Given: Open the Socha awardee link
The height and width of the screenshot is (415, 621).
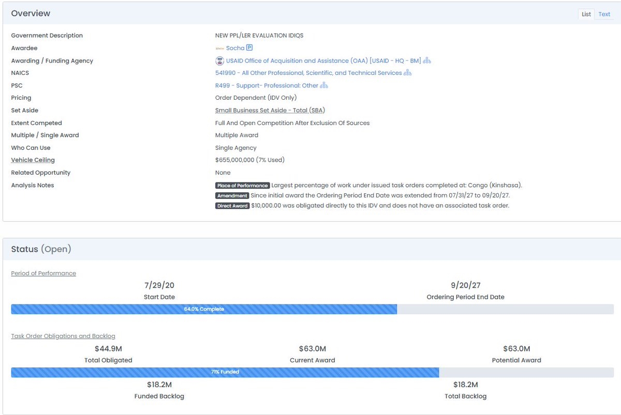Looking at the screenshot, I should pos(235,48).
